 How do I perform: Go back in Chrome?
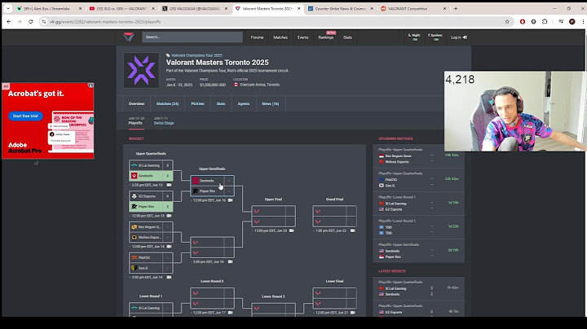point(9,22)
